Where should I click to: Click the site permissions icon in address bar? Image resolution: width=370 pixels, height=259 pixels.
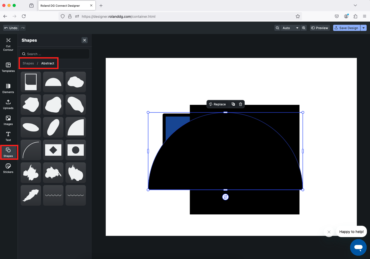coord(77,16)
